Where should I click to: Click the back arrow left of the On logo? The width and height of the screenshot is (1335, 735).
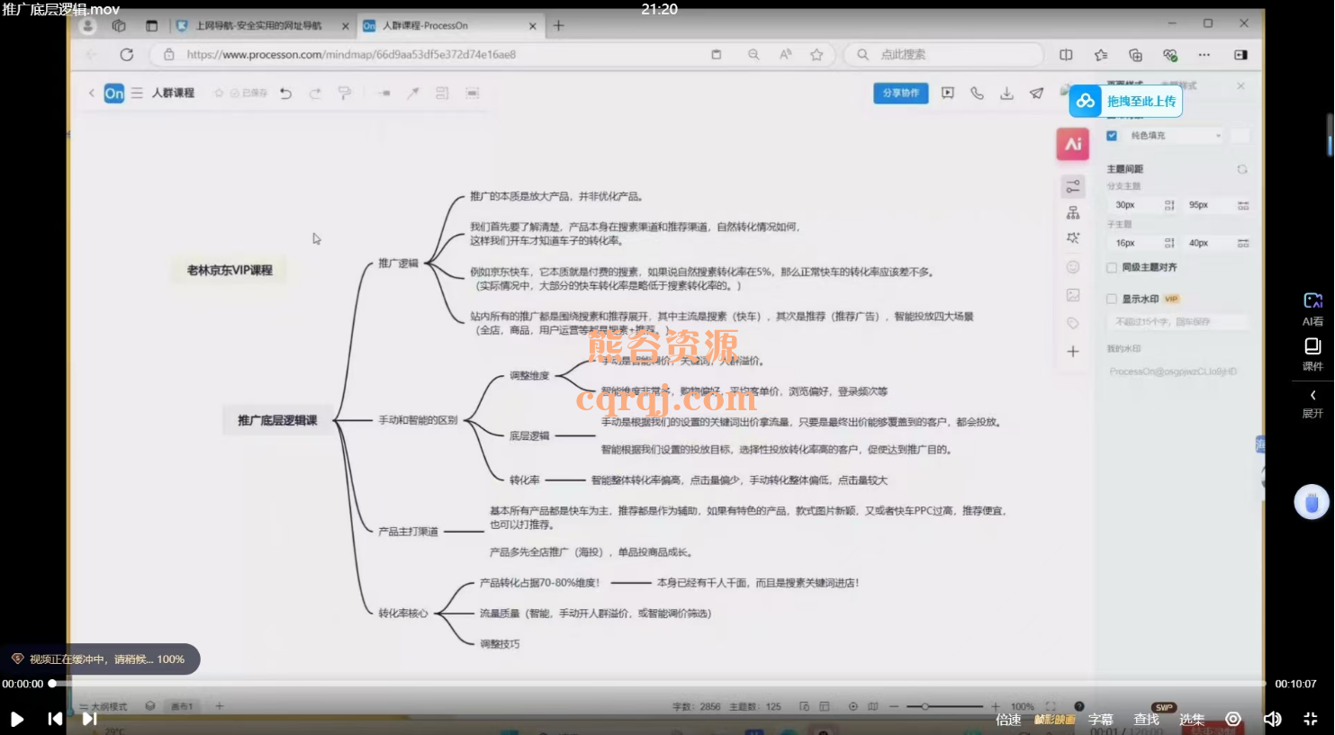[x=91, y=93]
